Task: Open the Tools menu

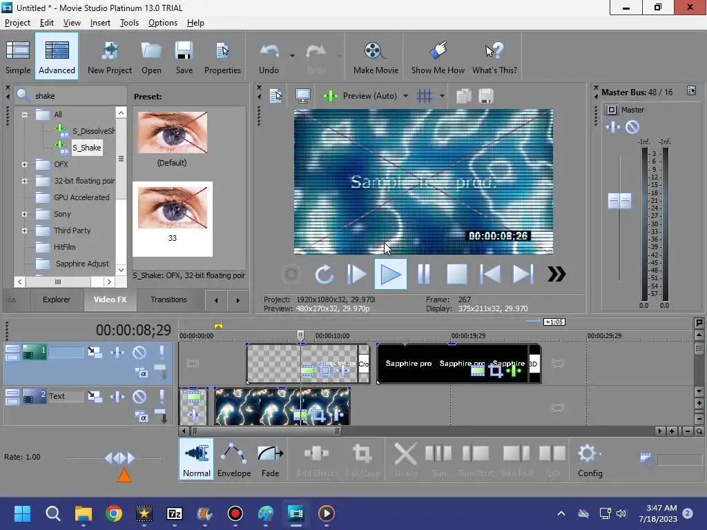Action: (x=129, y=23)
